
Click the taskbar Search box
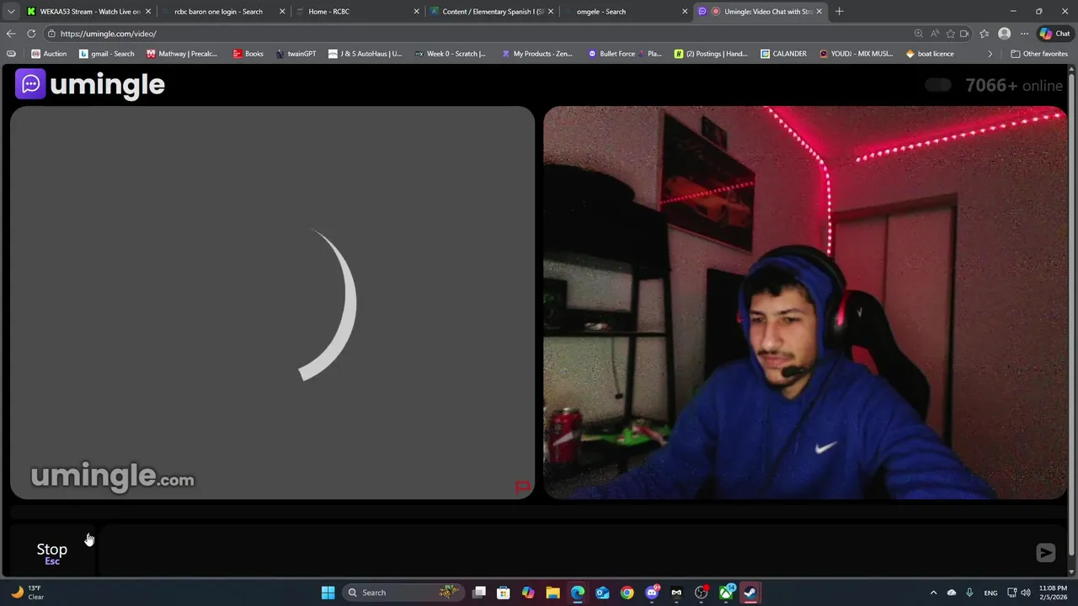[x=403, y=593]
